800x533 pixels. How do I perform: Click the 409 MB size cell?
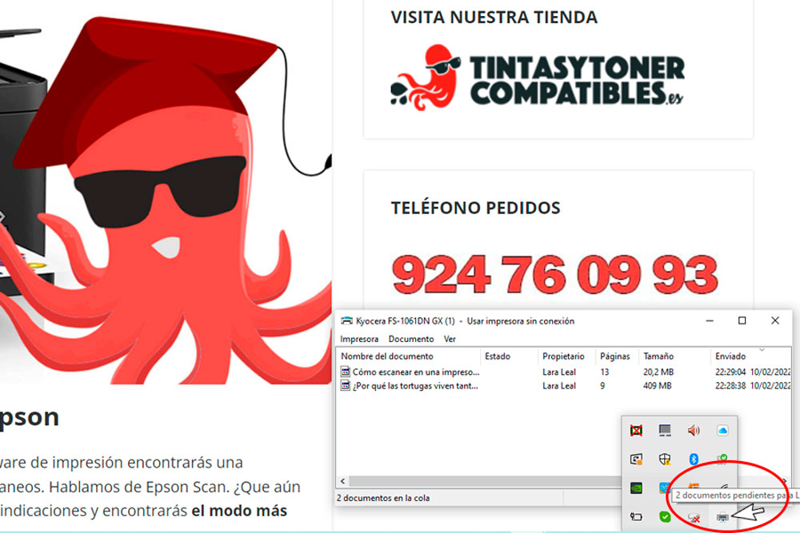pos(657,386)
